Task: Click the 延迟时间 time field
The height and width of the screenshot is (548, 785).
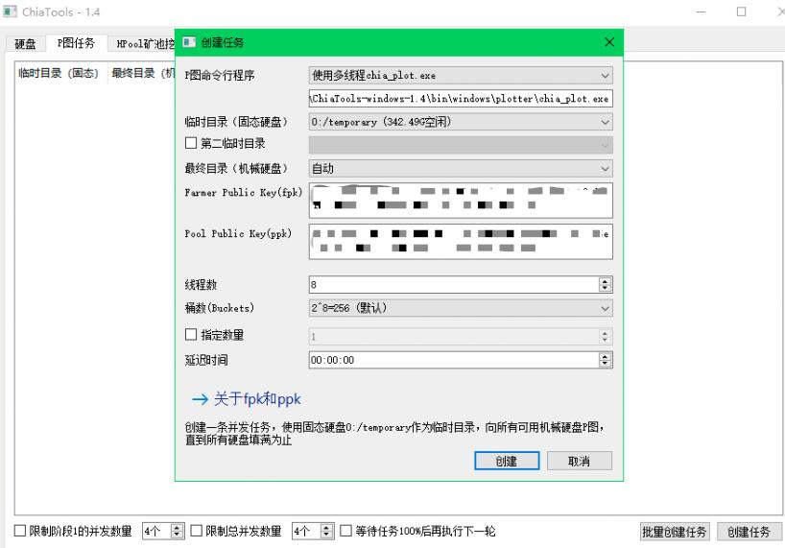Action: (454, 360)
